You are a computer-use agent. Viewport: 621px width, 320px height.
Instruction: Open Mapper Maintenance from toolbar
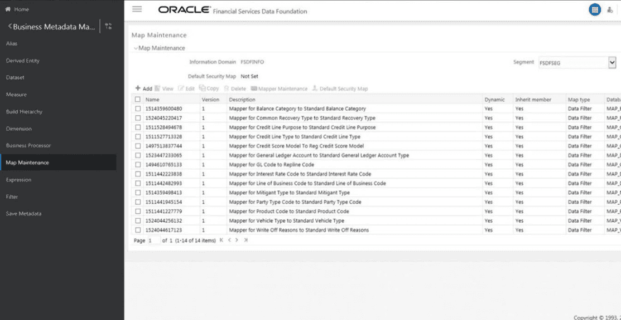point(279,88)
